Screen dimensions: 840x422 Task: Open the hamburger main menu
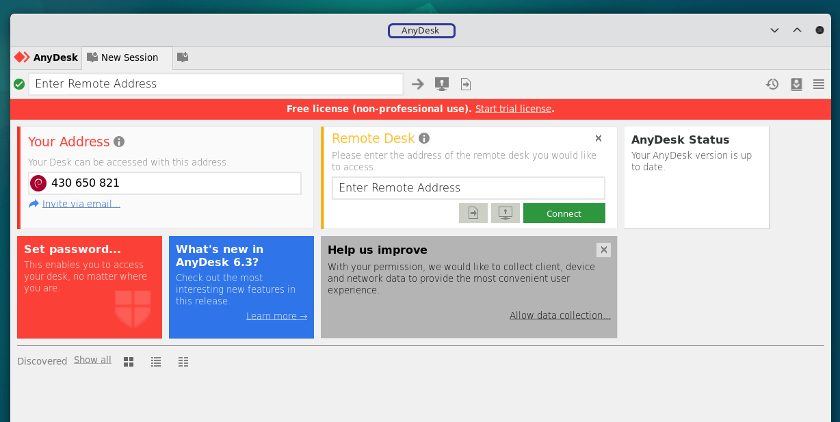(x=819, y=84)
